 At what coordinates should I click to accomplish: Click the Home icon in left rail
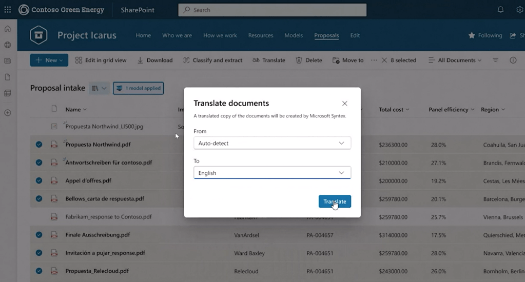[7, 29]
